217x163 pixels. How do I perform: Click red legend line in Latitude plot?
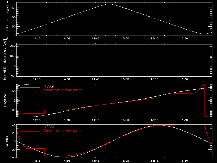[x=30, y=132]
